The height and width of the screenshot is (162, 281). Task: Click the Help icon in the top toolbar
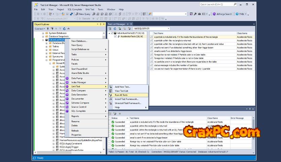click(x=237, y=14)
